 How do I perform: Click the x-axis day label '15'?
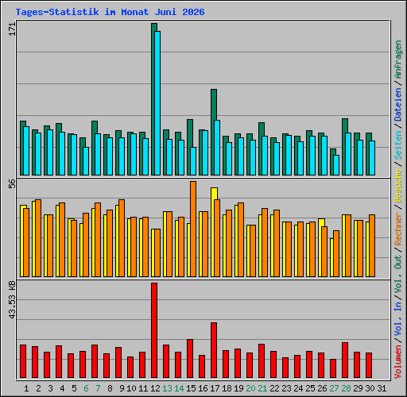click(x=192, y=388)
